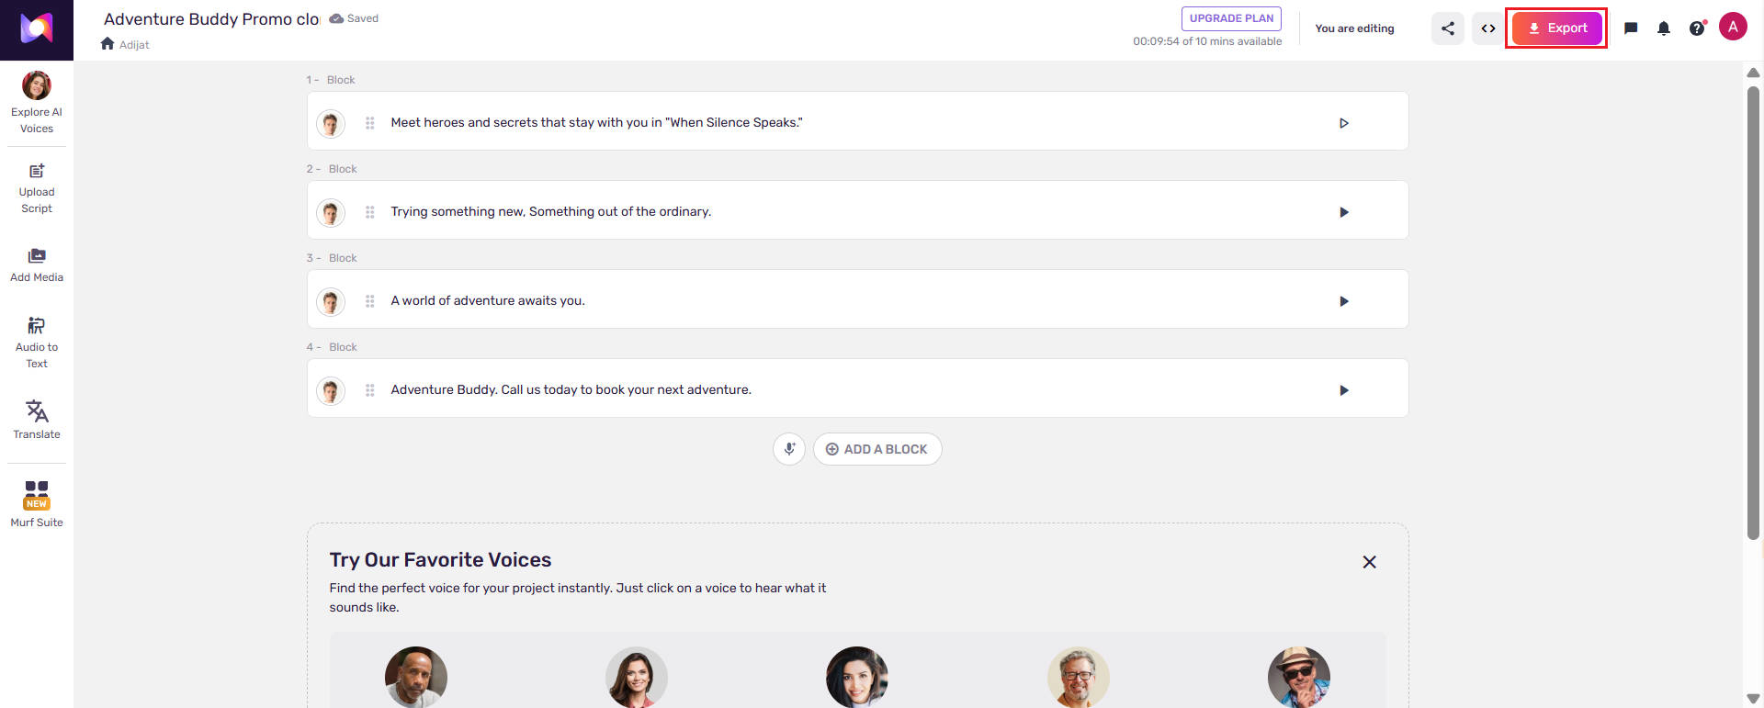This screenshot has height=708, width=1764.
Task: Click the text 'A world of adventure awaits you.'
Action: click(x=488, y=301)
